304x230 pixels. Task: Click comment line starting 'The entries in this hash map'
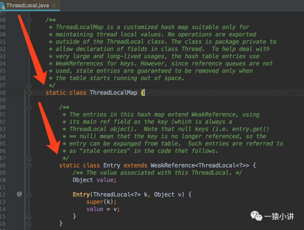point(164,115)
